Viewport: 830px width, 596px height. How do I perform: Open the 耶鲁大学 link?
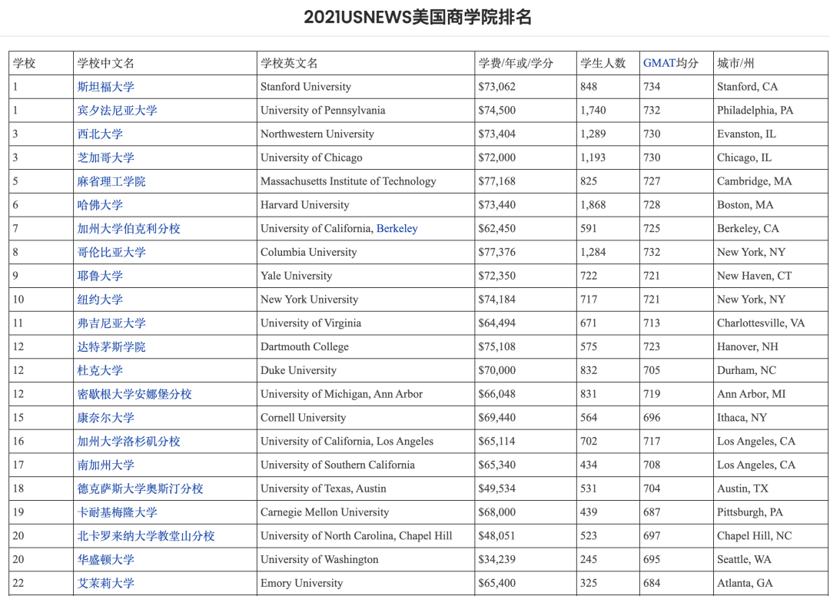[x=99, y=276]
